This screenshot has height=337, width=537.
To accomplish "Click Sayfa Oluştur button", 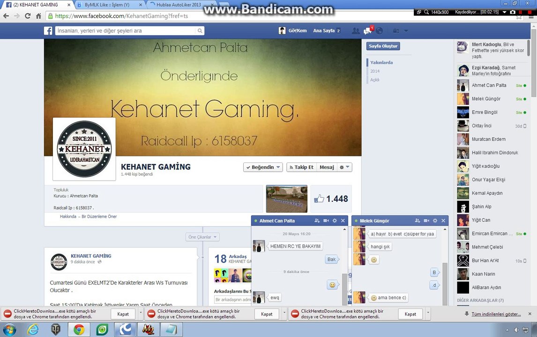I will pyautogui.click(x=383, y=46).
